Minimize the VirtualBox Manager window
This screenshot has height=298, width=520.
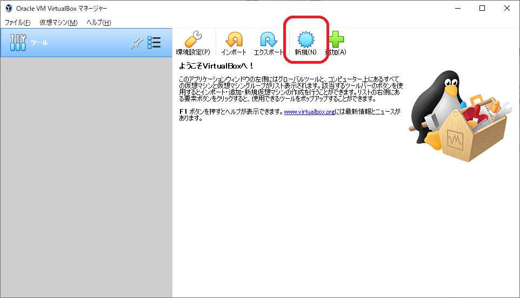click(x=458, y=8)
